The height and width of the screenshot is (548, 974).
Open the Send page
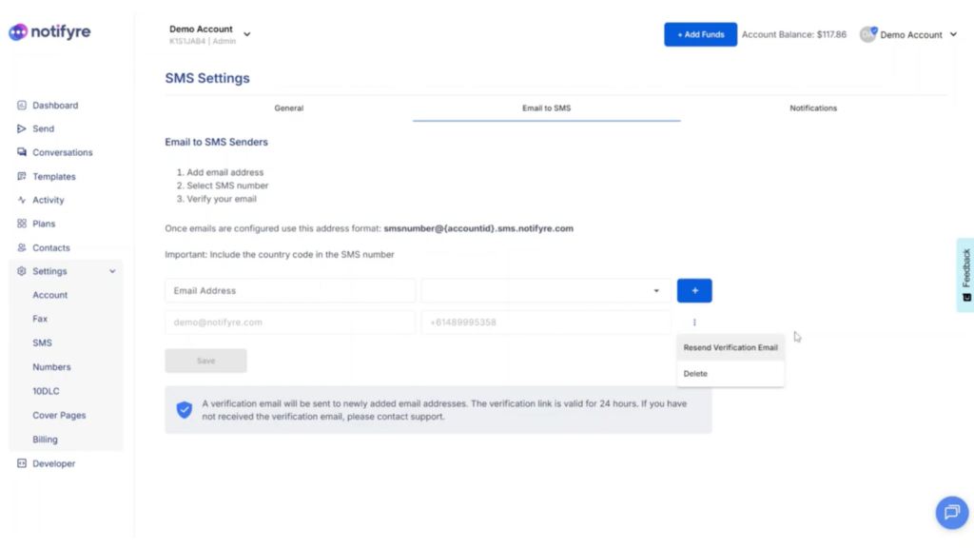(x=44, y=128)
